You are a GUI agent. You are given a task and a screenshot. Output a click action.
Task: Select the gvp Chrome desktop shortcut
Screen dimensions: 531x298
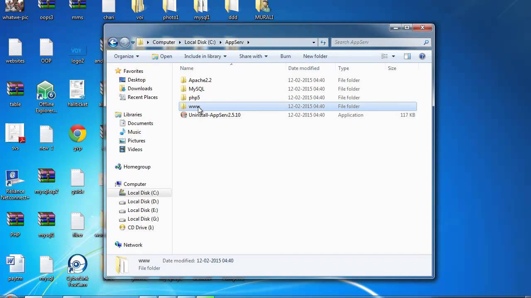[78, 137]
